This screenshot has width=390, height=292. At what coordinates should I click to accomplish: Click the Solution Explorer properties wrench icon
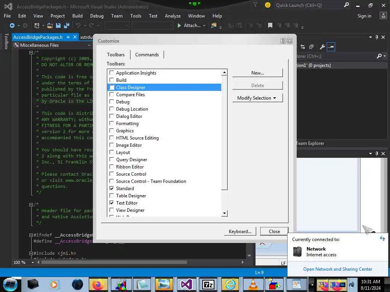pos(322,47)
